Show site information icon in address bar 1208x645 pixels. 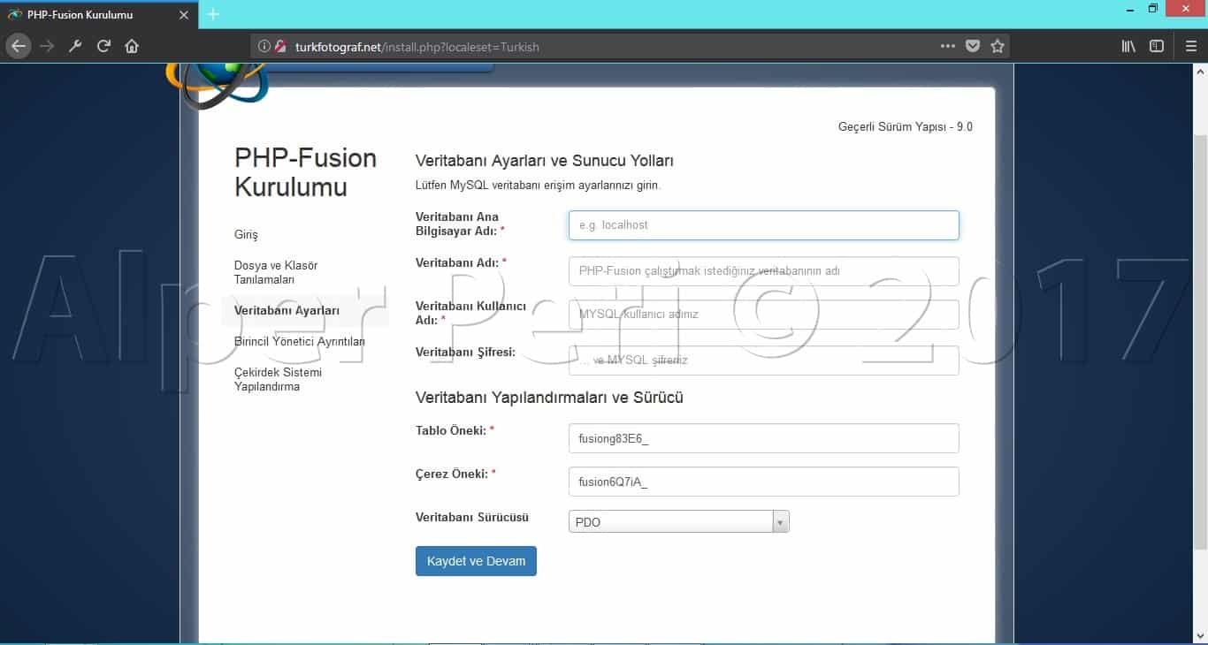coord(264,47)
